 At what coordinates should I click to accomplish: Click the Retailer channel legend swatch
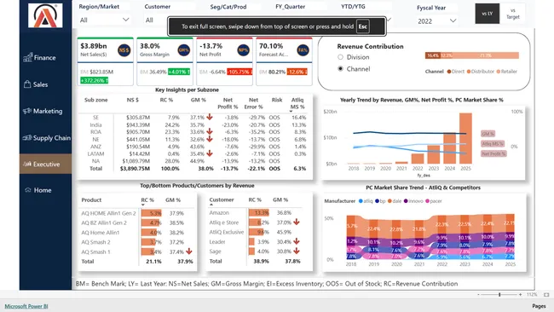coord(499,72)
